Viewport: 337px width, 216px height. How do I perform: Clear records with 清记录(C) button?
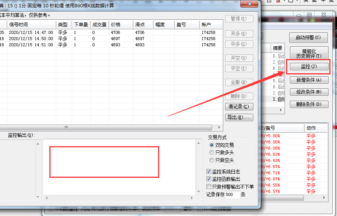pyautogui.click(x=239, y=106)
